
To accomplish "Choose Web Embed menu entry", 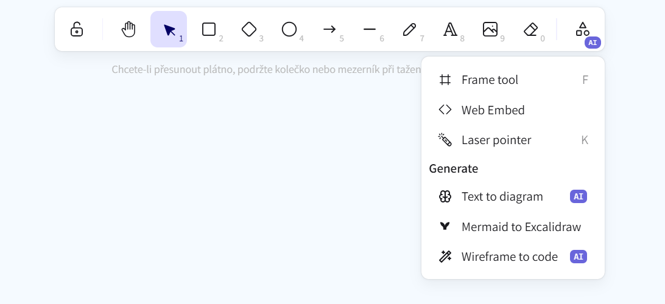I will pyautogui.click(x=513, y=110).
